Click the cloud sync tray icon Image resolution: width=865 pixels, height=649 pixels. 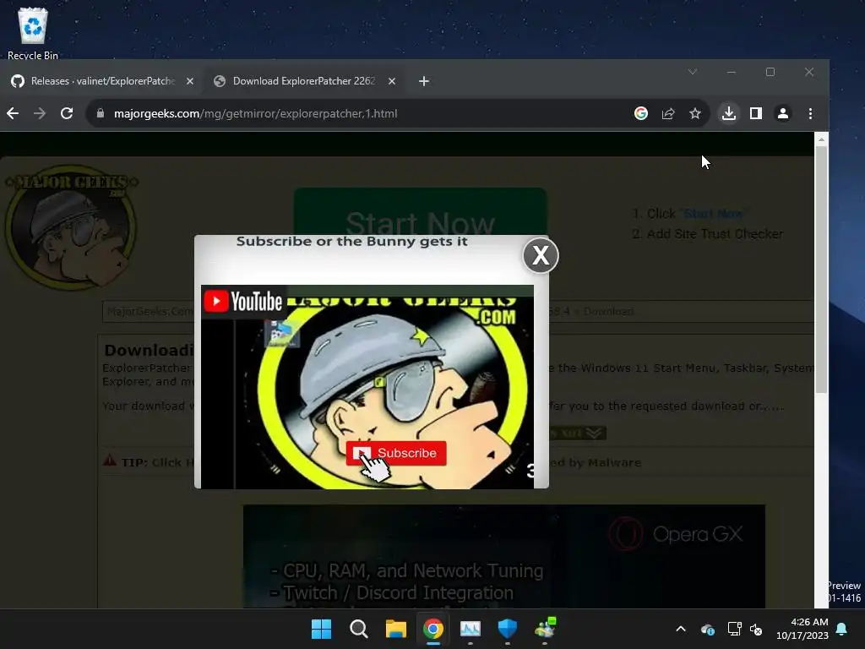click(707, 629)
